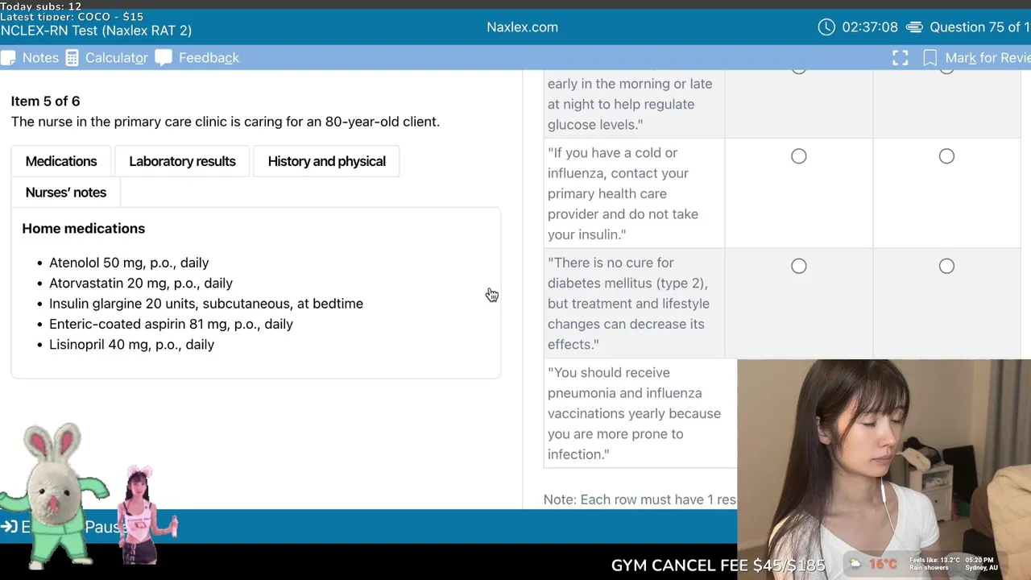The height and width of the screenshot is (580, 1031).
Task: Click Notes label in toolbar
Action: pos(40,58)
